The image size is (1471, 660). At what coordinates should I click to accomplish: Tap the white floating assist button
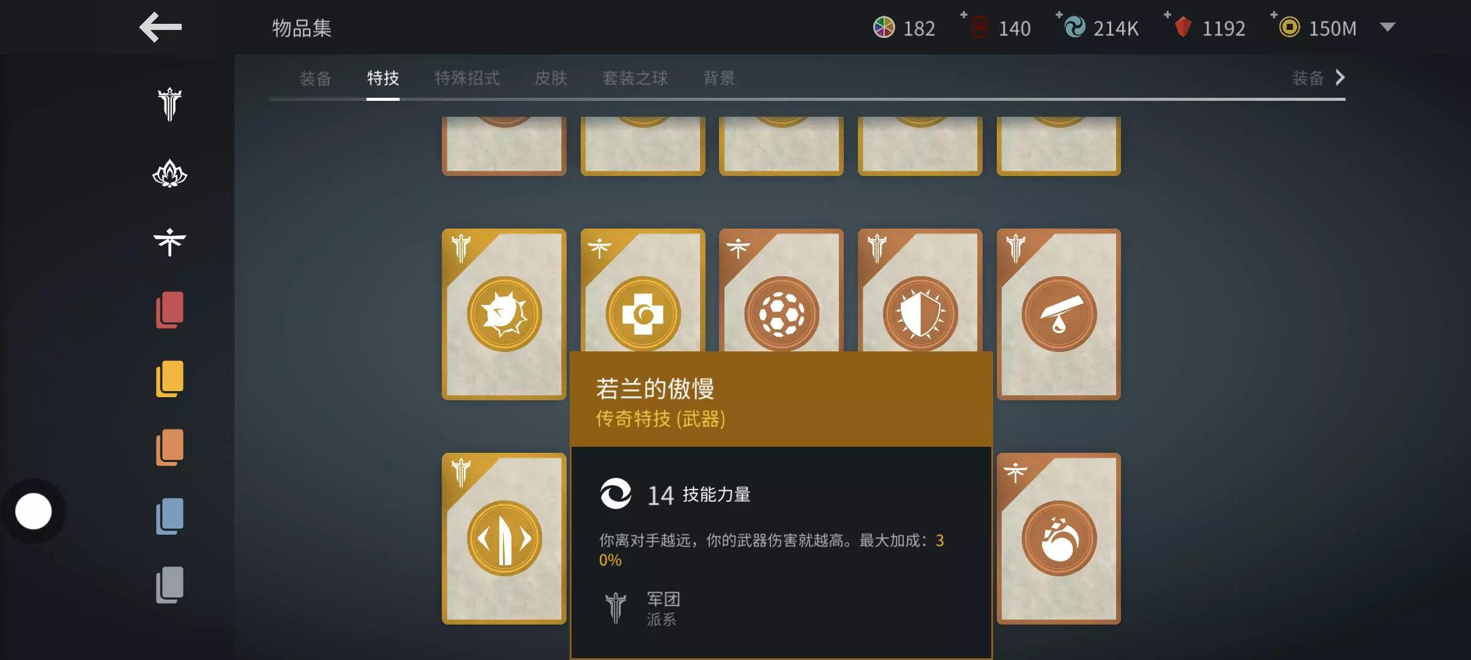click(33, 511)
